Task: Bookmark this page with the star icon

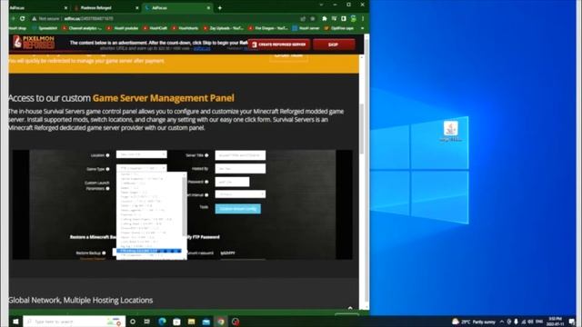Action: (x=313, y=18)
